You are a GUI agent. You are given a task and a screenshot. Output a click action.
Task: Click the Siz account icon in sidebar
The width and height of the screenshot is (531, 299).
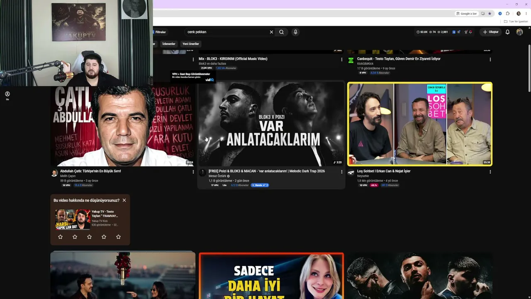[7, 96]
